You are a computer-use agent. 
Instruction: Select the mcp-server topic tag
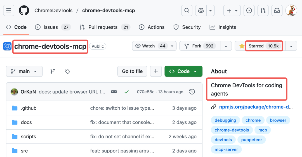226,149
